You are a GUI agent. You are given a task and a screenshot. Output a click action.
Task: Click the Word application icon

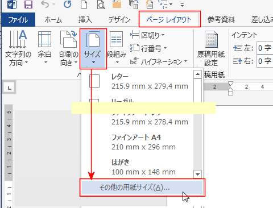pyautogui.click(x=12, y=5)
